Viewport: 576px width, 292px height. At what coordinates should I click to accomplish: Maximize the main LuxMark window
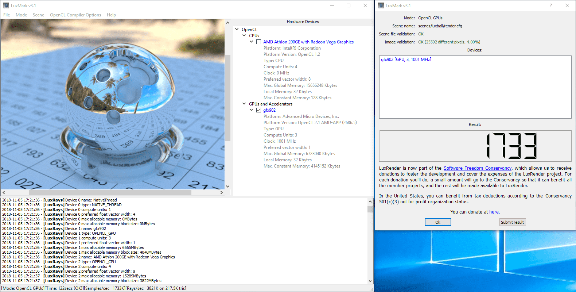(x=349, y=5)
